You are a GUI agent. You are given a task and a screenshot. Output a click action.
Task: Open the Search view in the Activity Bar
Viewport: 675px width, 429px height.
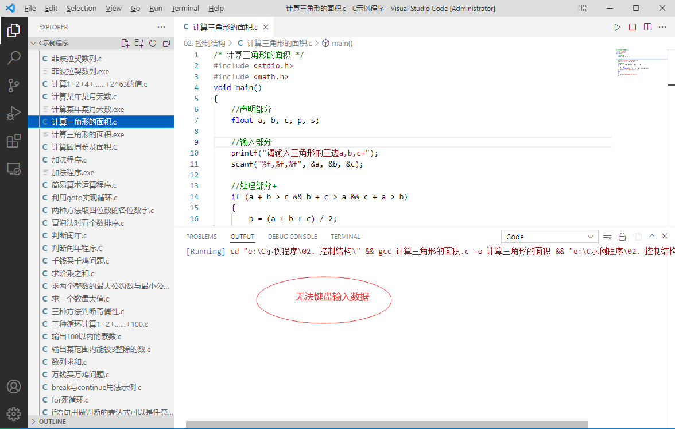click(14, 57)
